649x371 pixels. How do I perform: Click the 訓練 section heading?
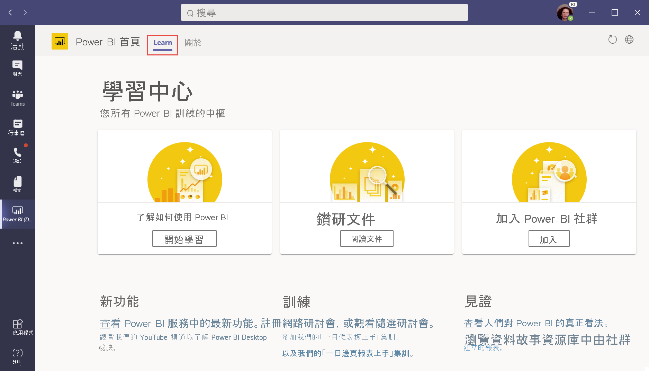pyautogui.click(x=297, y=302)
